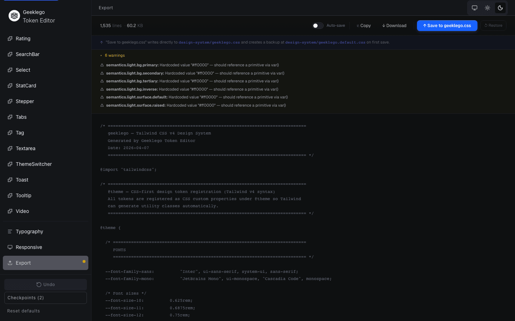This screenshot has height=321, width=515.
Task: Click the unsaved changes dot on Export
Action: pos(84,261)
